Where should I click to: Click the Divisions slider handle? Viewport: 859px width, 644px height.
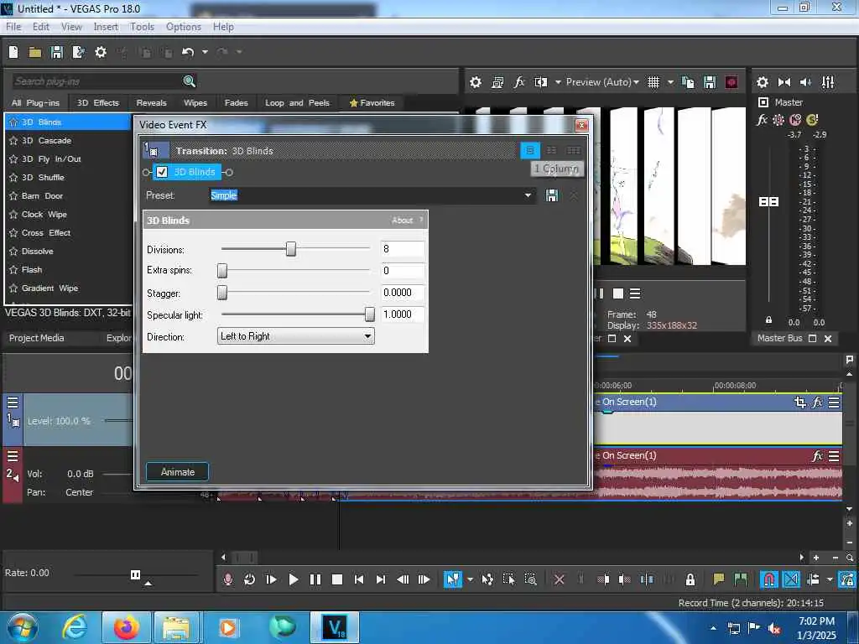tap(291, 249)
